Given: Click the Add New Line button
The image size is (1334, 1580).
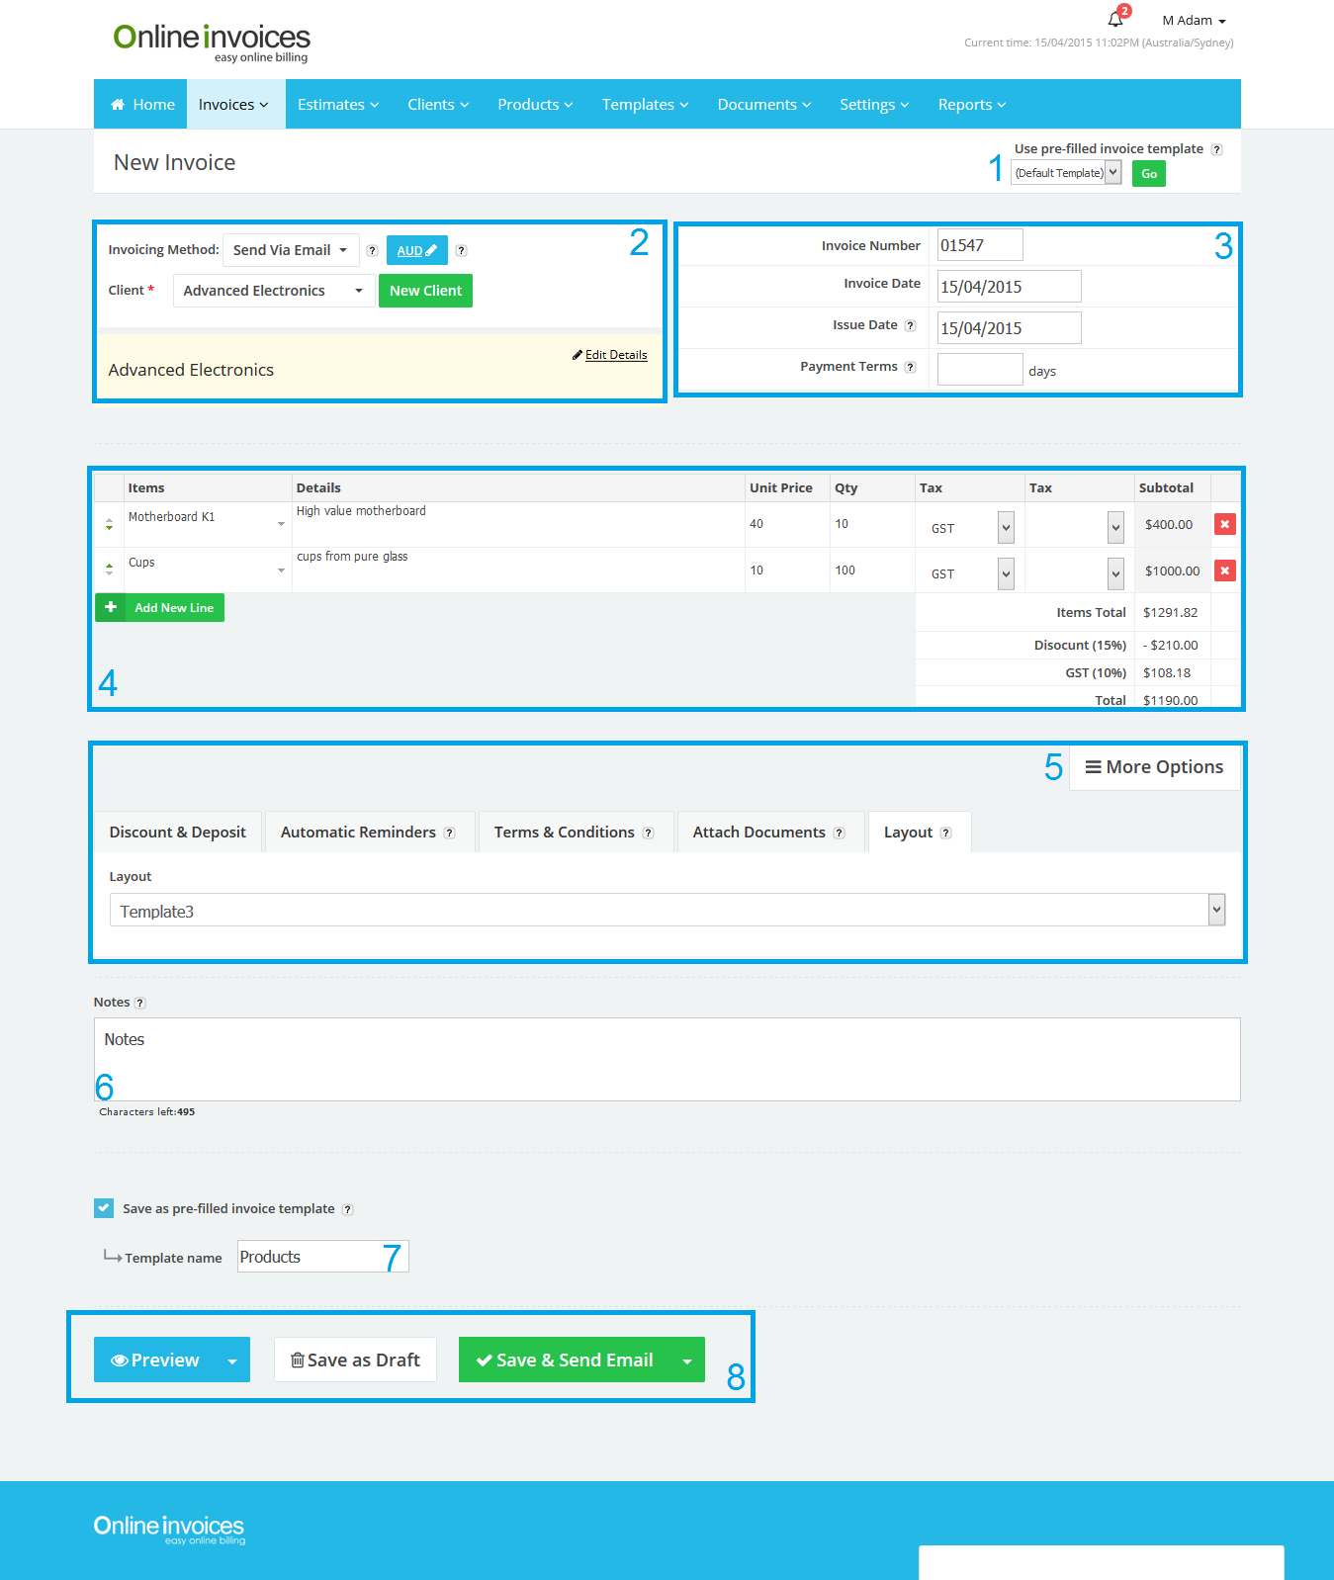Looking at the screenshot, I should tap(160, 608).
